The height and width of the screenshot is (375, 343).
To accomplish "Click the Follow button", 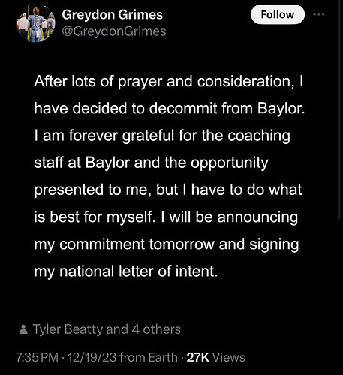I will coord(278,14).
